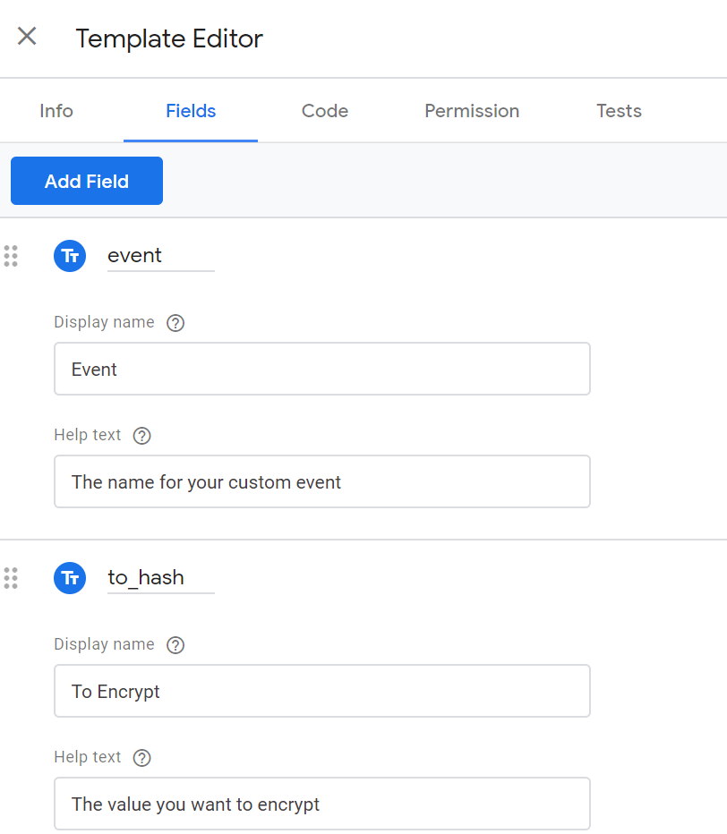This screenshot has width=727, height=834.
Task: Click the Display name input containing To Encrypt
Action: tap(322, 691)
